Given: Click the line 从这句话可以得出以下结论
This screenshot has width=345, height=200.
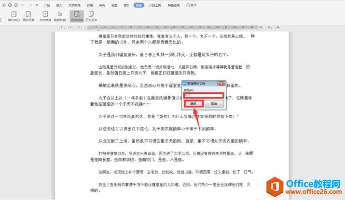Looking at the screenshot, I should pyautogui.click(x=157, y=129).
